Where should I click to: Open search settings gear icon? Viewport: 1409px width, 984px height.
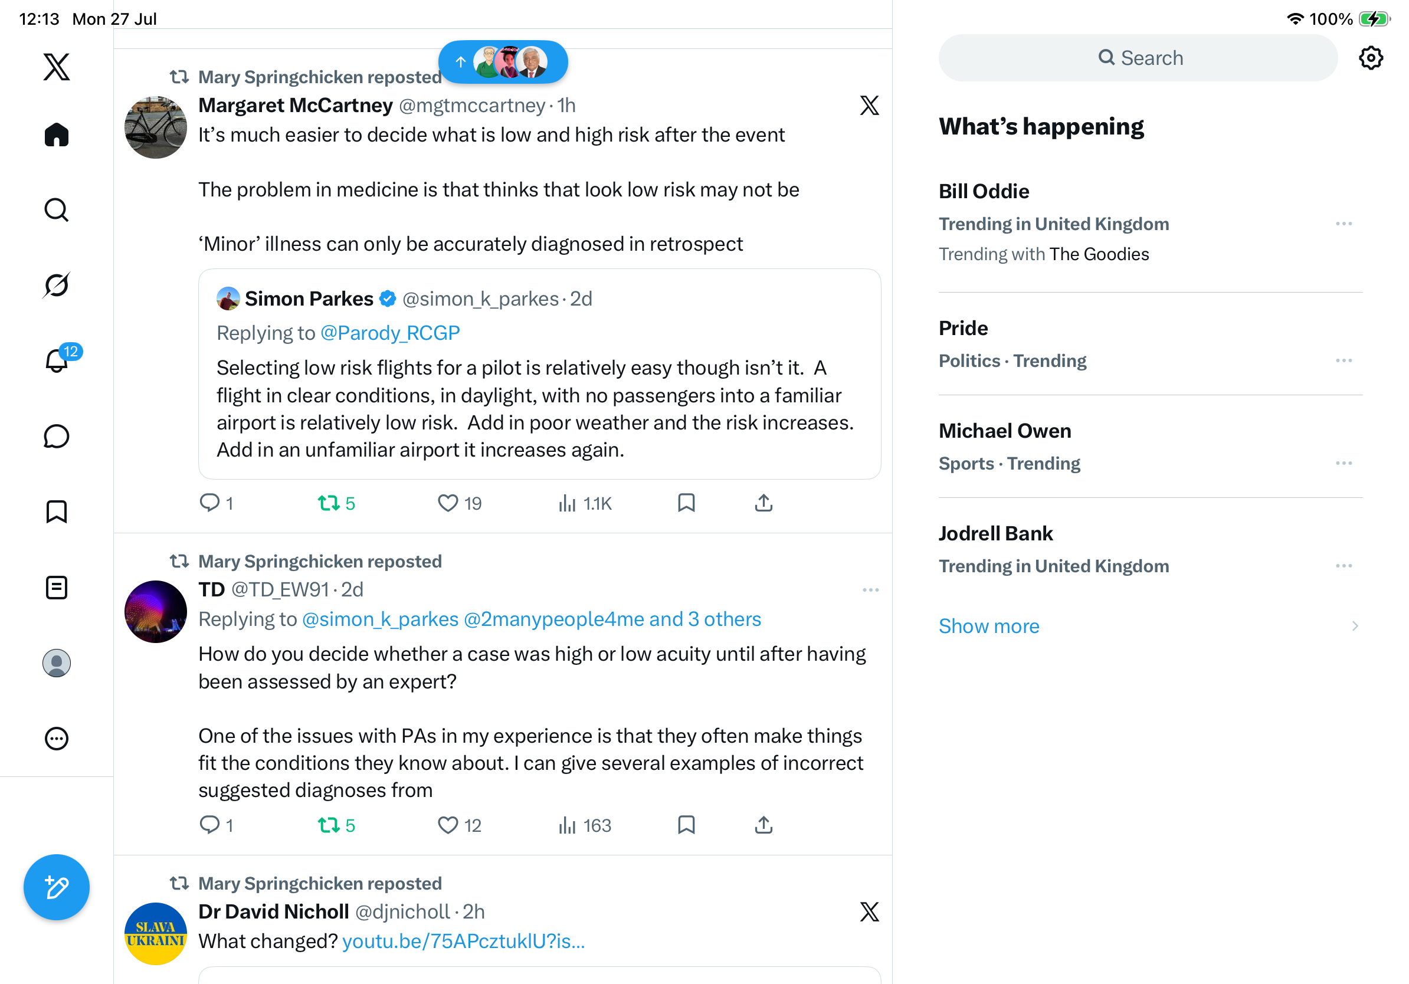(1370, 58)
